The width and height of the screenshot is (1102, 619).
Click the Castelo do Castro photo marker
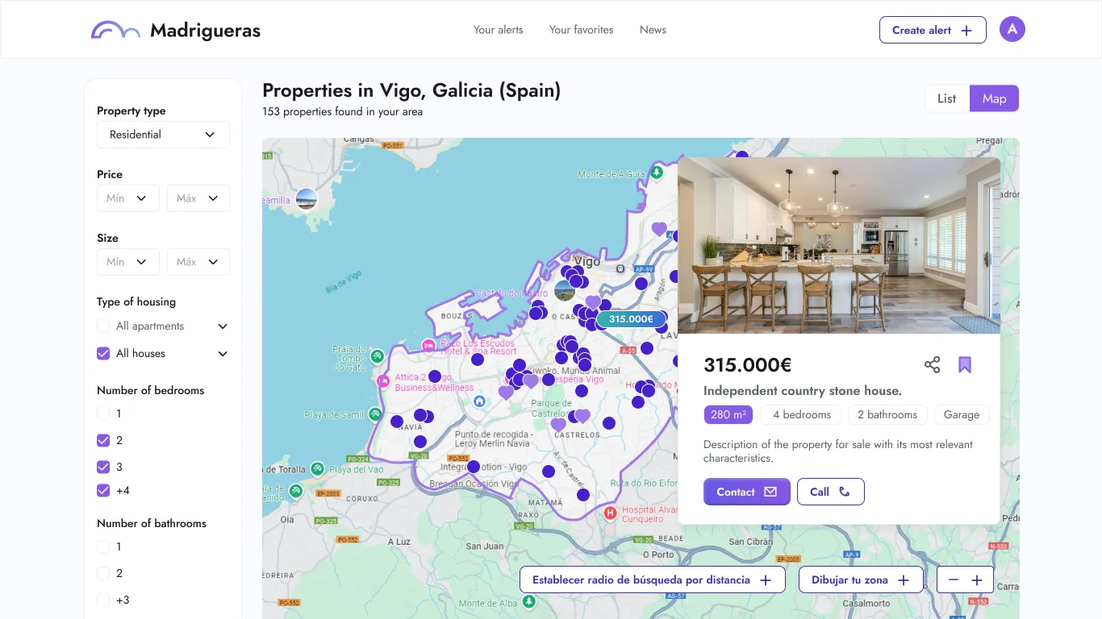tap(565, 290)
